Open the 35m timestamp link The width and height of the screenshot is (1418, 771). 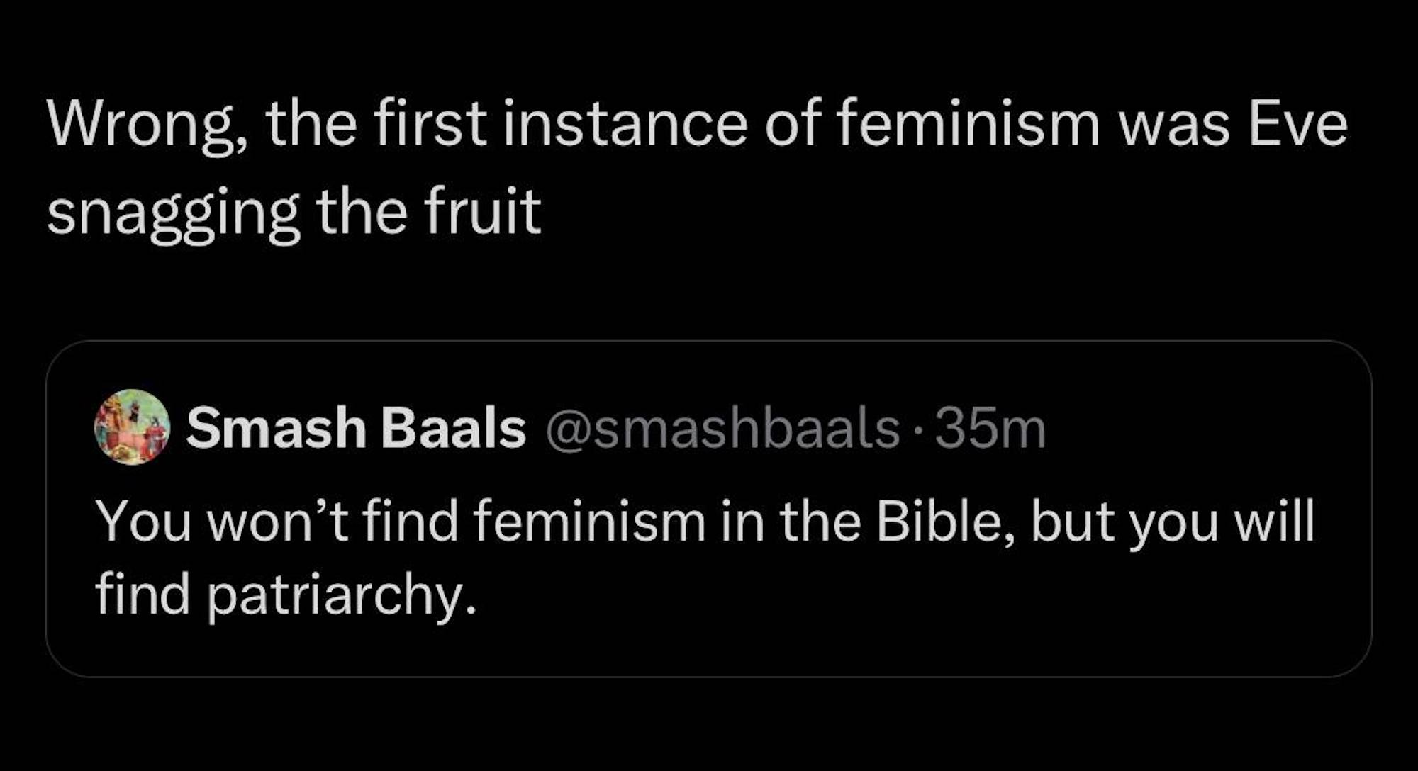point(990,428)
